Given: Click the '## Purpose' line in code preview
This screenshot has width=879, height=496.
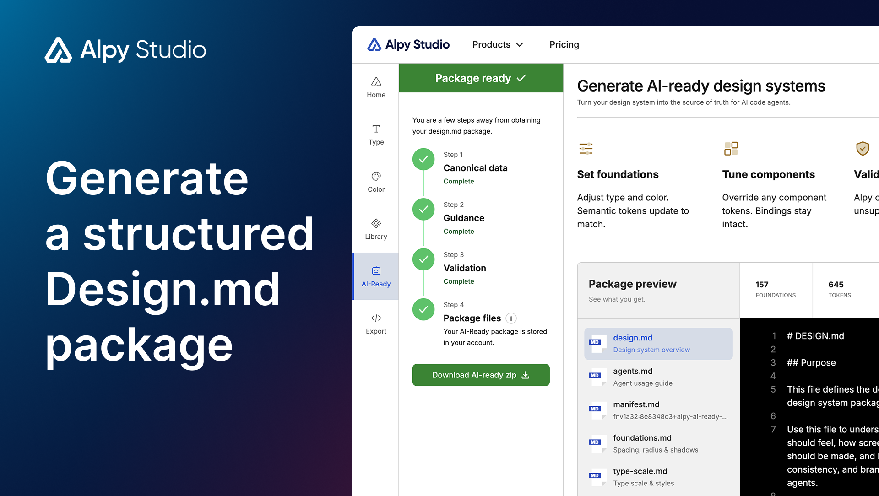Looking at the screenshot, I should pos(811,363).
